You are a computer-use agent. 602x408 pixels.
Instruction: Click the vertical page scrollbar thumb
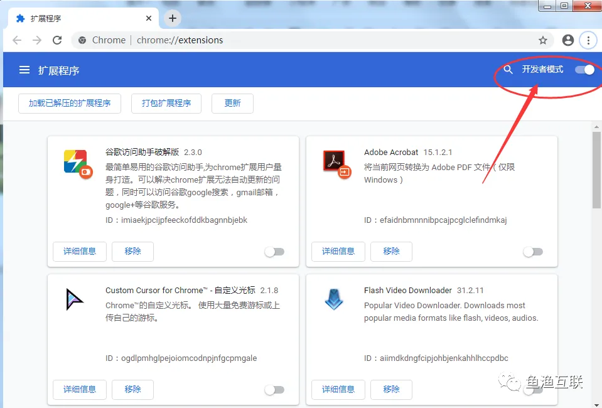click(596, 170)
